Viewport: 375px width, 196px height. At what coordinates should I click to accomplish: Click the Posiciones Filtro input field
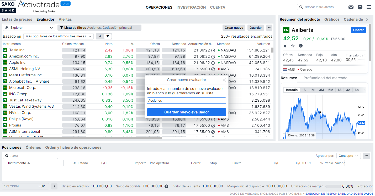[30, 156]
